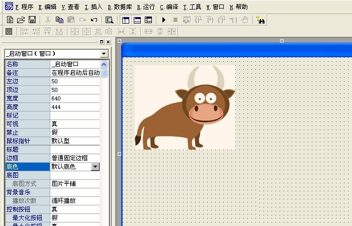Click the align right edges icon
The width and height of the screenshot is (352, 226).
[36, 31]
